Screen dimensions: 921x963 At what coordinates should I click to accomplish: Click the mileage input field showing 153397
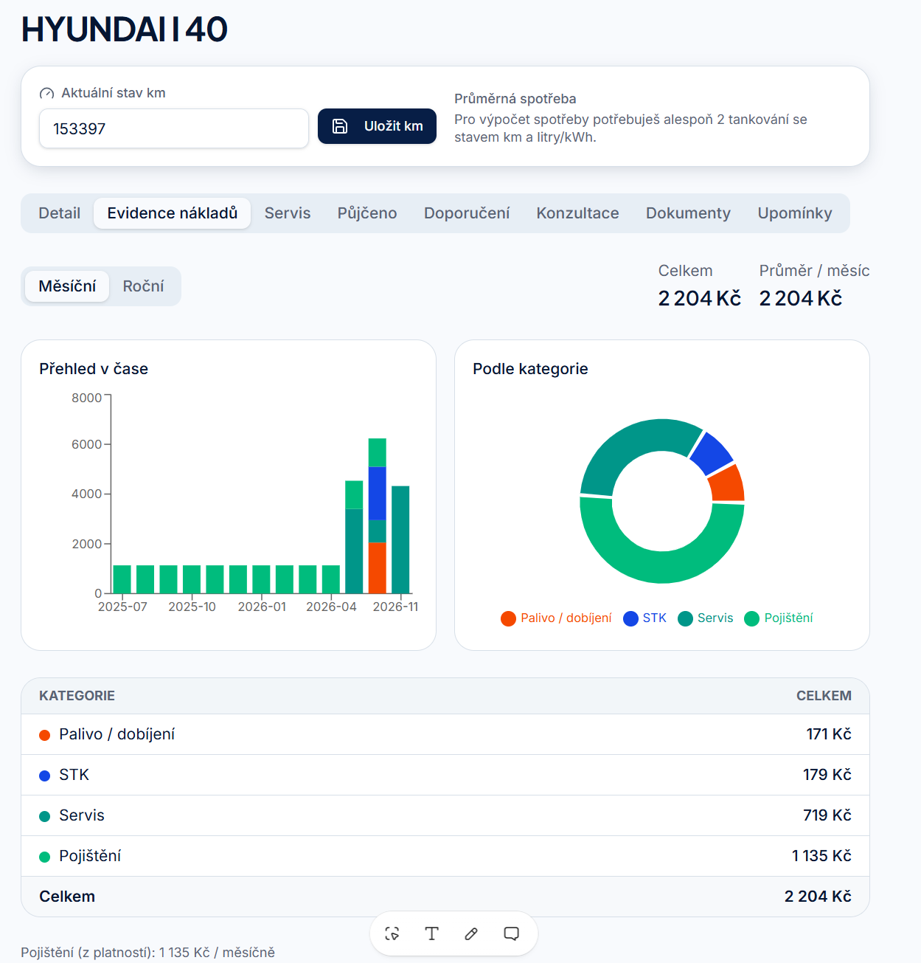174,128
